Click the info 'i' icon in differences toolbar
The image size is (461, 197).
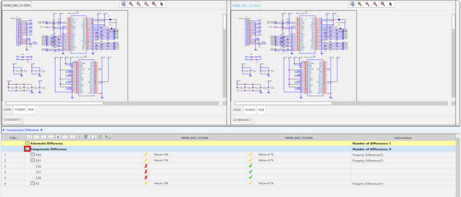tap(94, 137)
